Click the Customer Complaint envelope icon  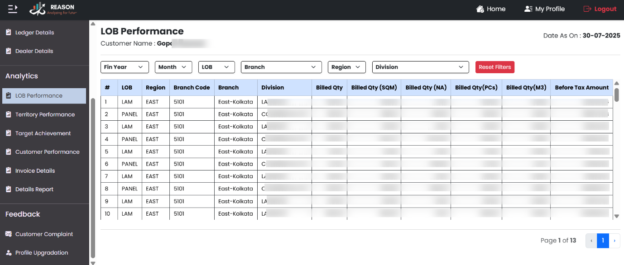(8, 234)
